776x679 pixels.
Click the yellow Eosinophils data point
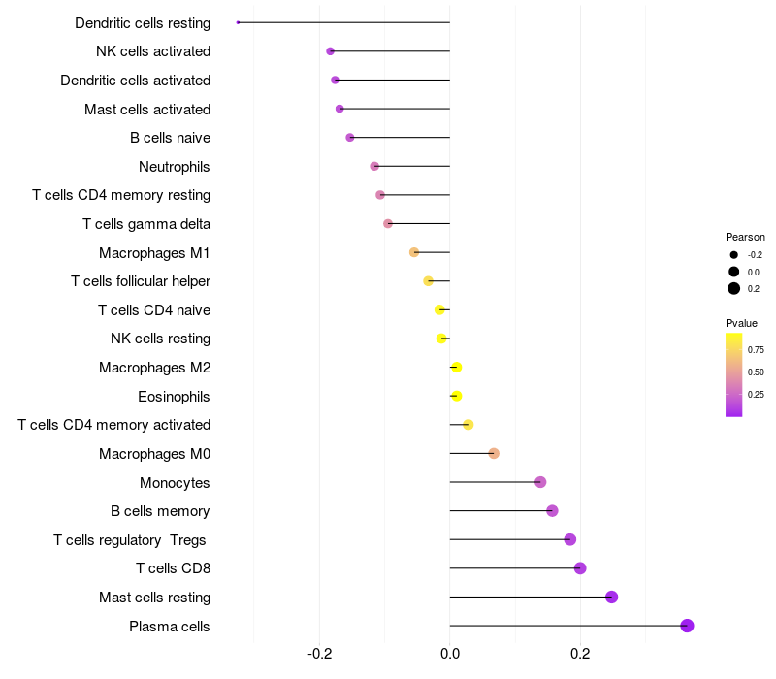457,396
